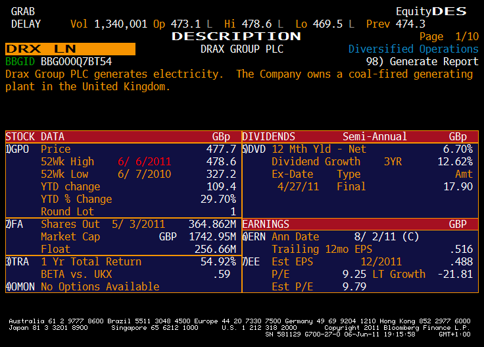The image size is (484, 347).
Task: Click the Price value 477.7
Action: 222,149
